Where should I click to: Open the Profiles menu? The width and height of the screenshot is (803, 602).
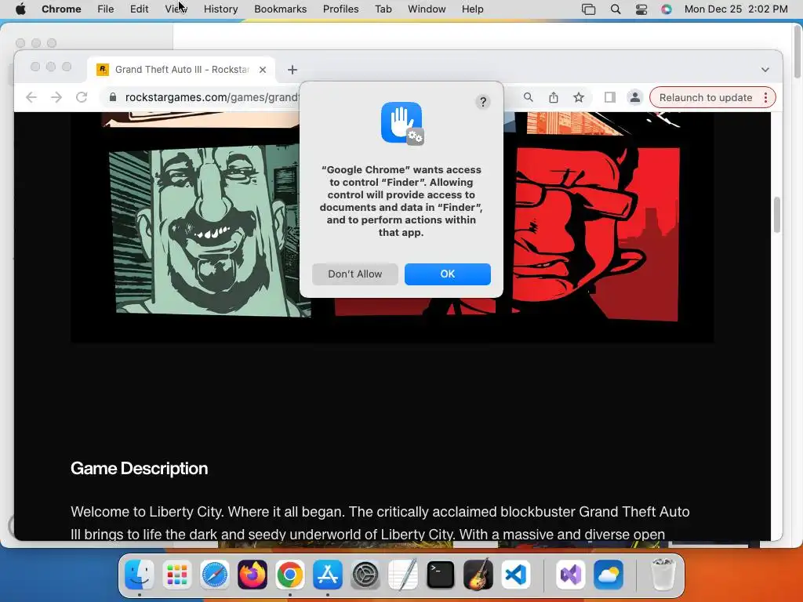[340, 9]
